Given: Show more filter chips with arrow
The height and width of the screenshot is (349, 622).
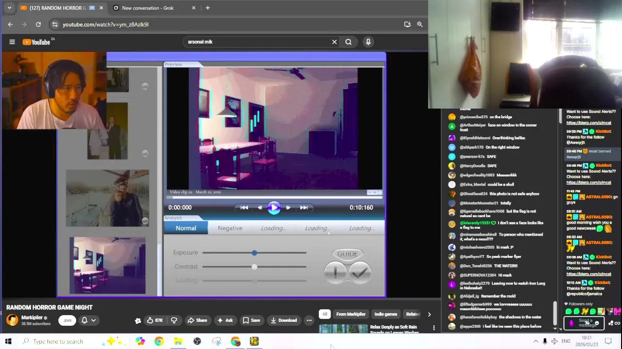Looking at the screenshot, I should click(429, 314).
